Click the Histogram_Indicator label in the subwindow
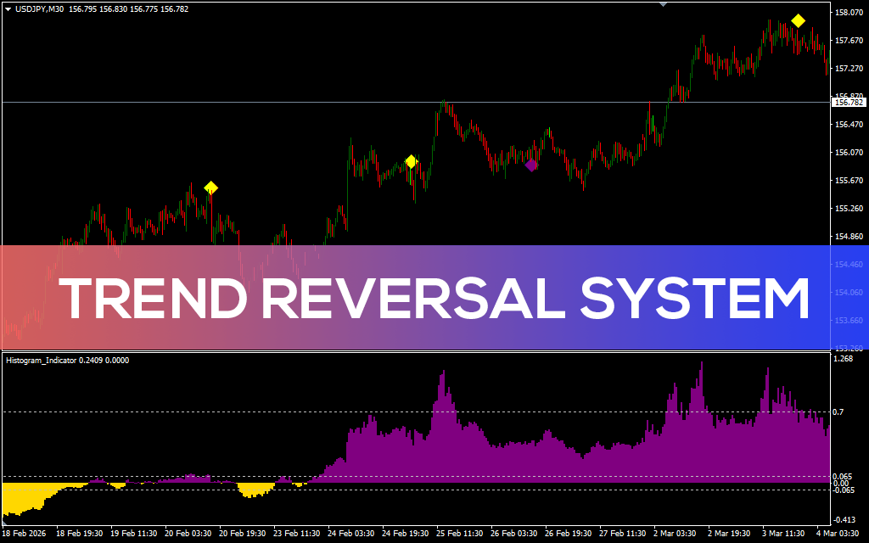Screen dimensions: 869x543 click(x=42, y=361)
